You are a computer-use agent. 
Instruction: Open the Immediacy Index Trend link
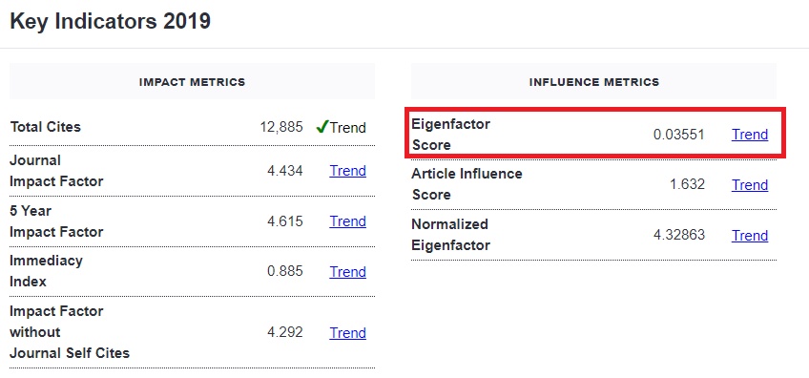[348, 272]
